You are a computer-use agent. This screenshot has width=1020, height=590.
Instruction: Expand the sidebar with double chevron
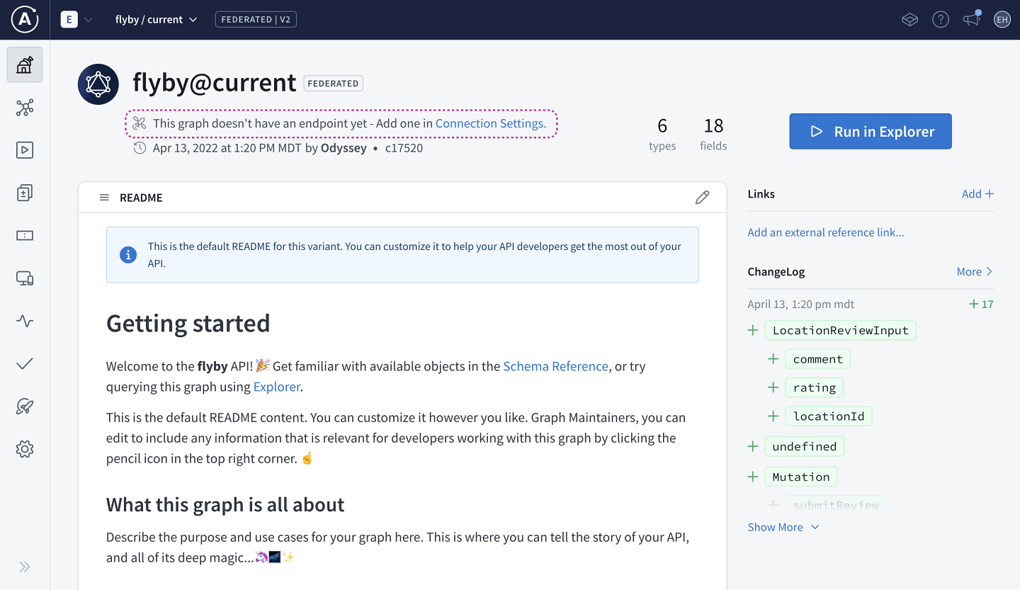25,567
